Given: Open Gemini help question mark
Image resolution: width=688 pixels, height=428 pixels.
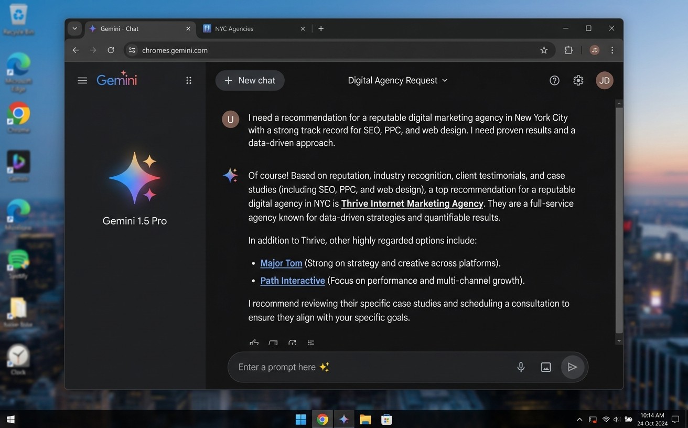Looking at the screenshot, I should [x=554, y=80].
